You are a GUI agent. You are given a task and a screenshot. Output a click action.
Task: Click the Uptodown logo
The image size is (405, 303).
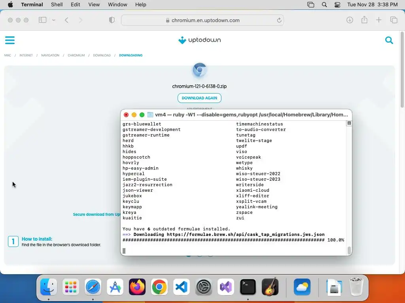point(199,40)
